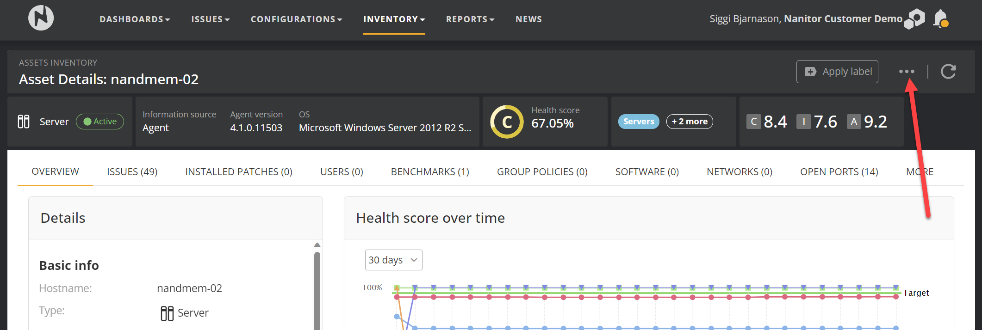This screenshot has height=330, width=982.
Task: Expand the Dashboards menu
Action: click(135, 19)
